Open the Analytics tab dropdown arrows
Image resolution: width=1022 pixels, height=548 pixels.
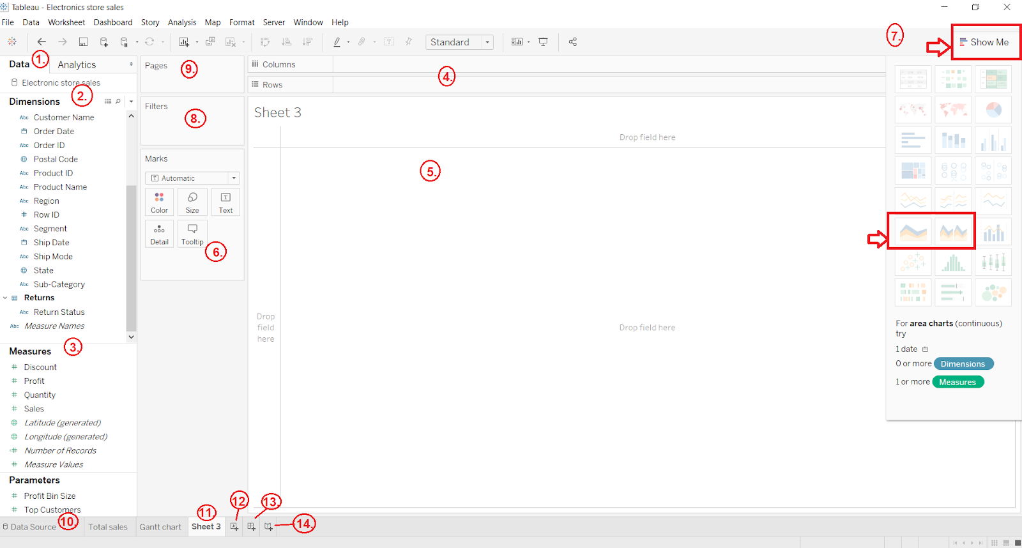132,65
